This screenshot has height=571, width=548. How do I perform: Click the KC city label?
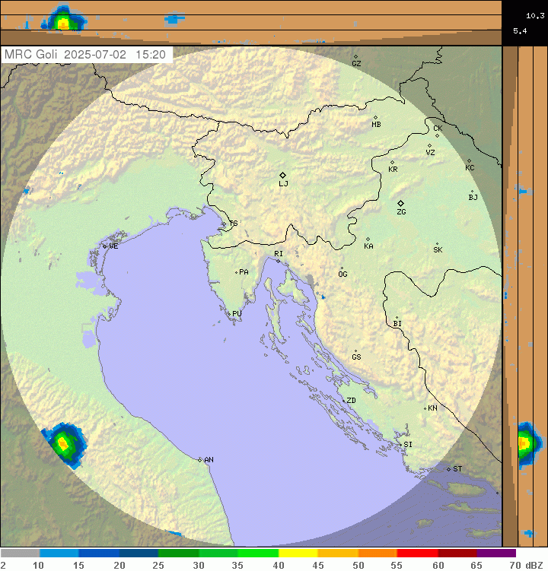coord(470,168)
